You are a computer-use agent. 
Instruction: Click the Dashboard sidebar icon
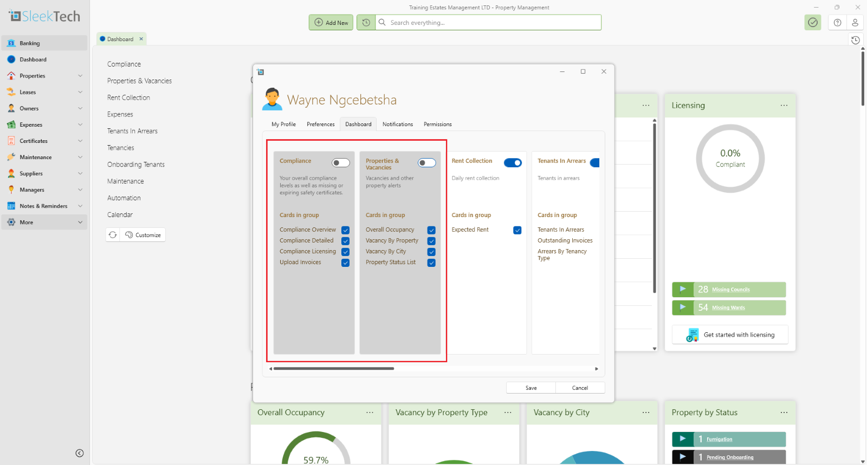click(11, 60)
